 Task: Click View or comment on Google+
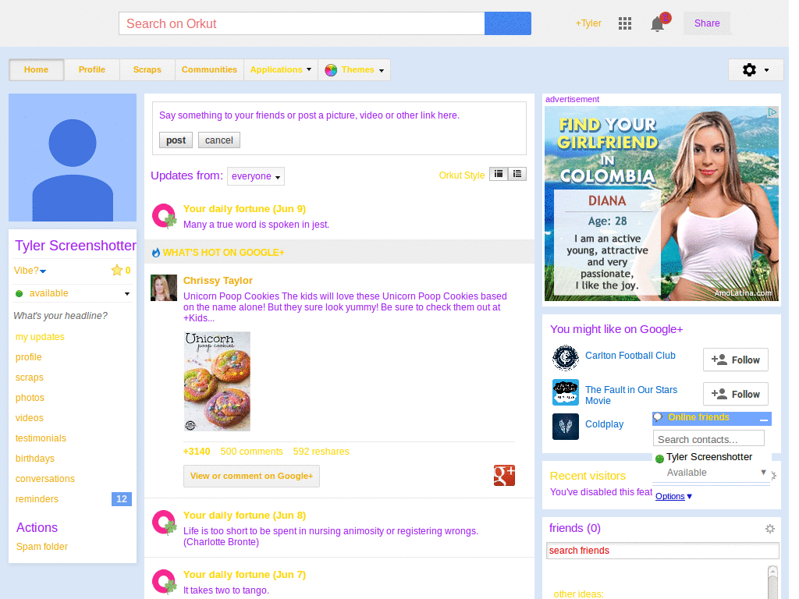click(252, 476)
